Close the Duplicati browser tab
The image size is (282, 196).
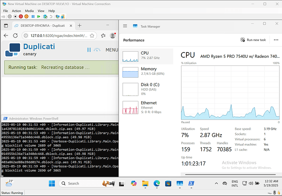pos(71,26)
